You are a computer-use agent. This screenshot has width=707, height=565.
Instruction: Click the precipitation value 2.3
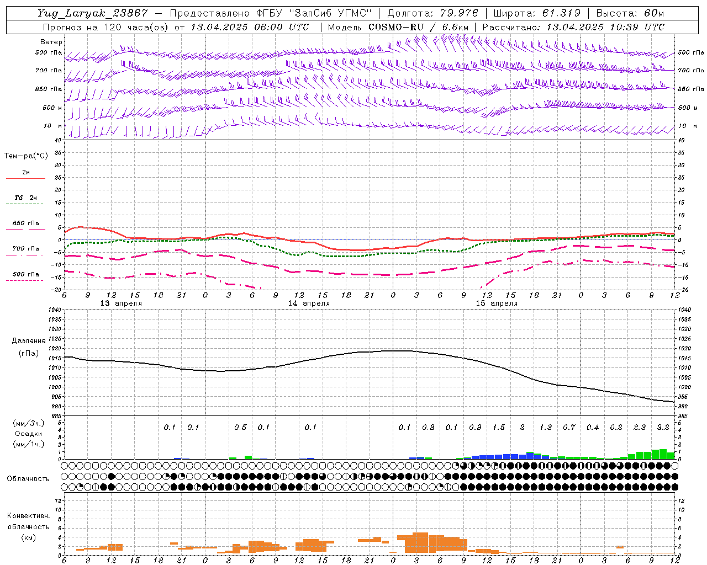[x=640, y=428]
